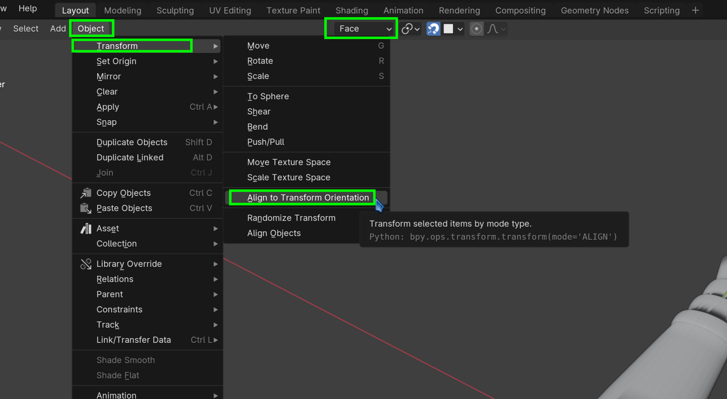The height and width of the screenshot is (399, 727).
Task: Expand the Animation submenu
Action: (147, 395)
